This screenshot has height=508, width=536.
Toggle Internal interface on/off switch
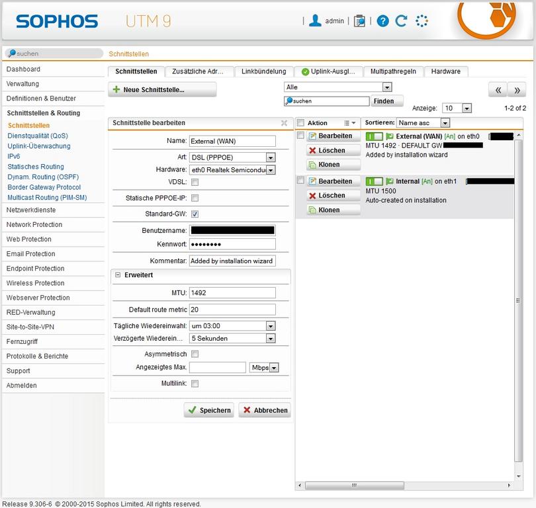point(374,181)
